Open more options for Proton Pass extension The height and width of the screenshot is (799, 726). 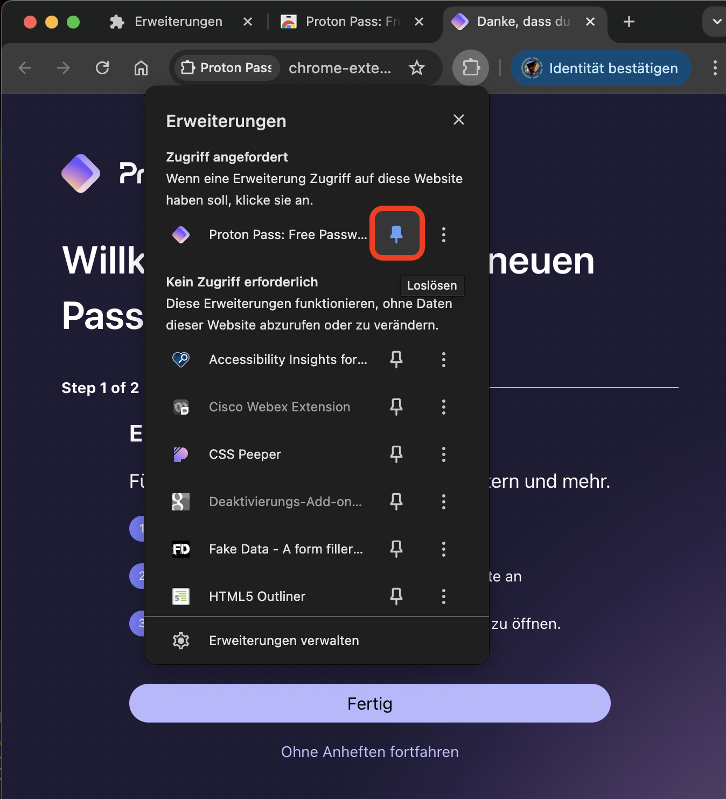point(444,234)
